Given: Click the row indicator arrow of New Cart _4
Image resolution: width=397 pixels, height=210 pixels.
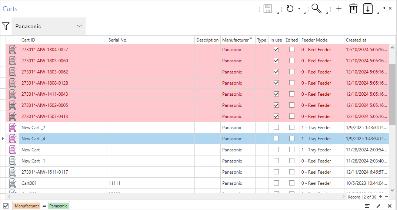Looking at the screenshot, I should tap(3, 138).
